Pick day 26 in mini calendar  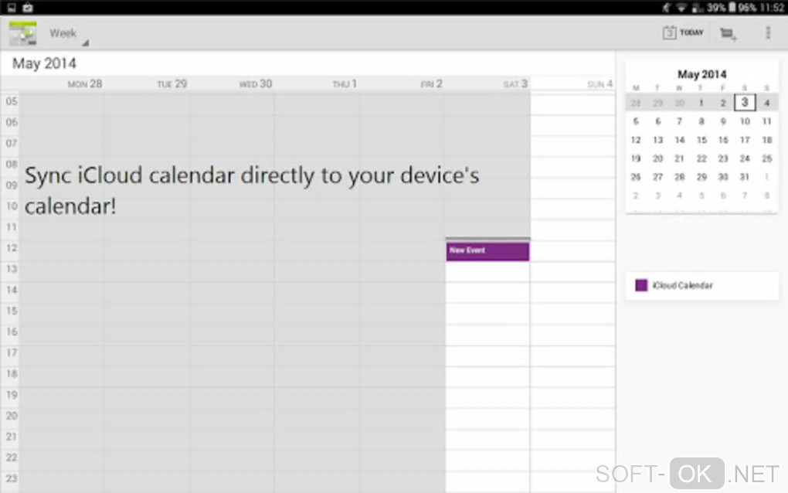pos(636,177)
